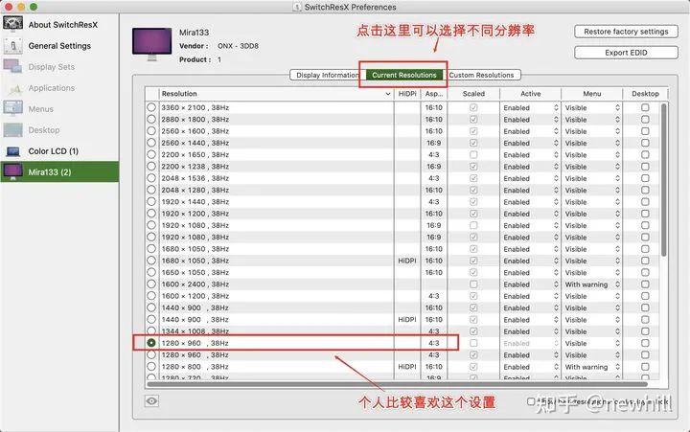
Task: Select the General Settings sidebar icon
Action: pos(12,46)
